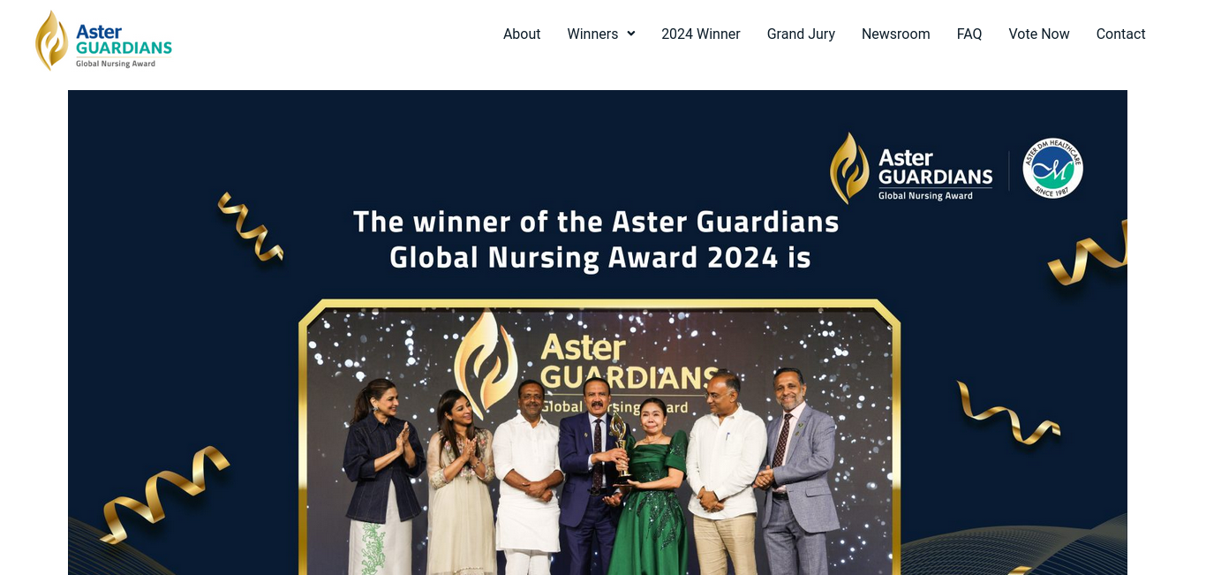1206x575 pixels.
Task: Click the Aster DM Healthcare round logo
Action: [x=1052, y=168]
